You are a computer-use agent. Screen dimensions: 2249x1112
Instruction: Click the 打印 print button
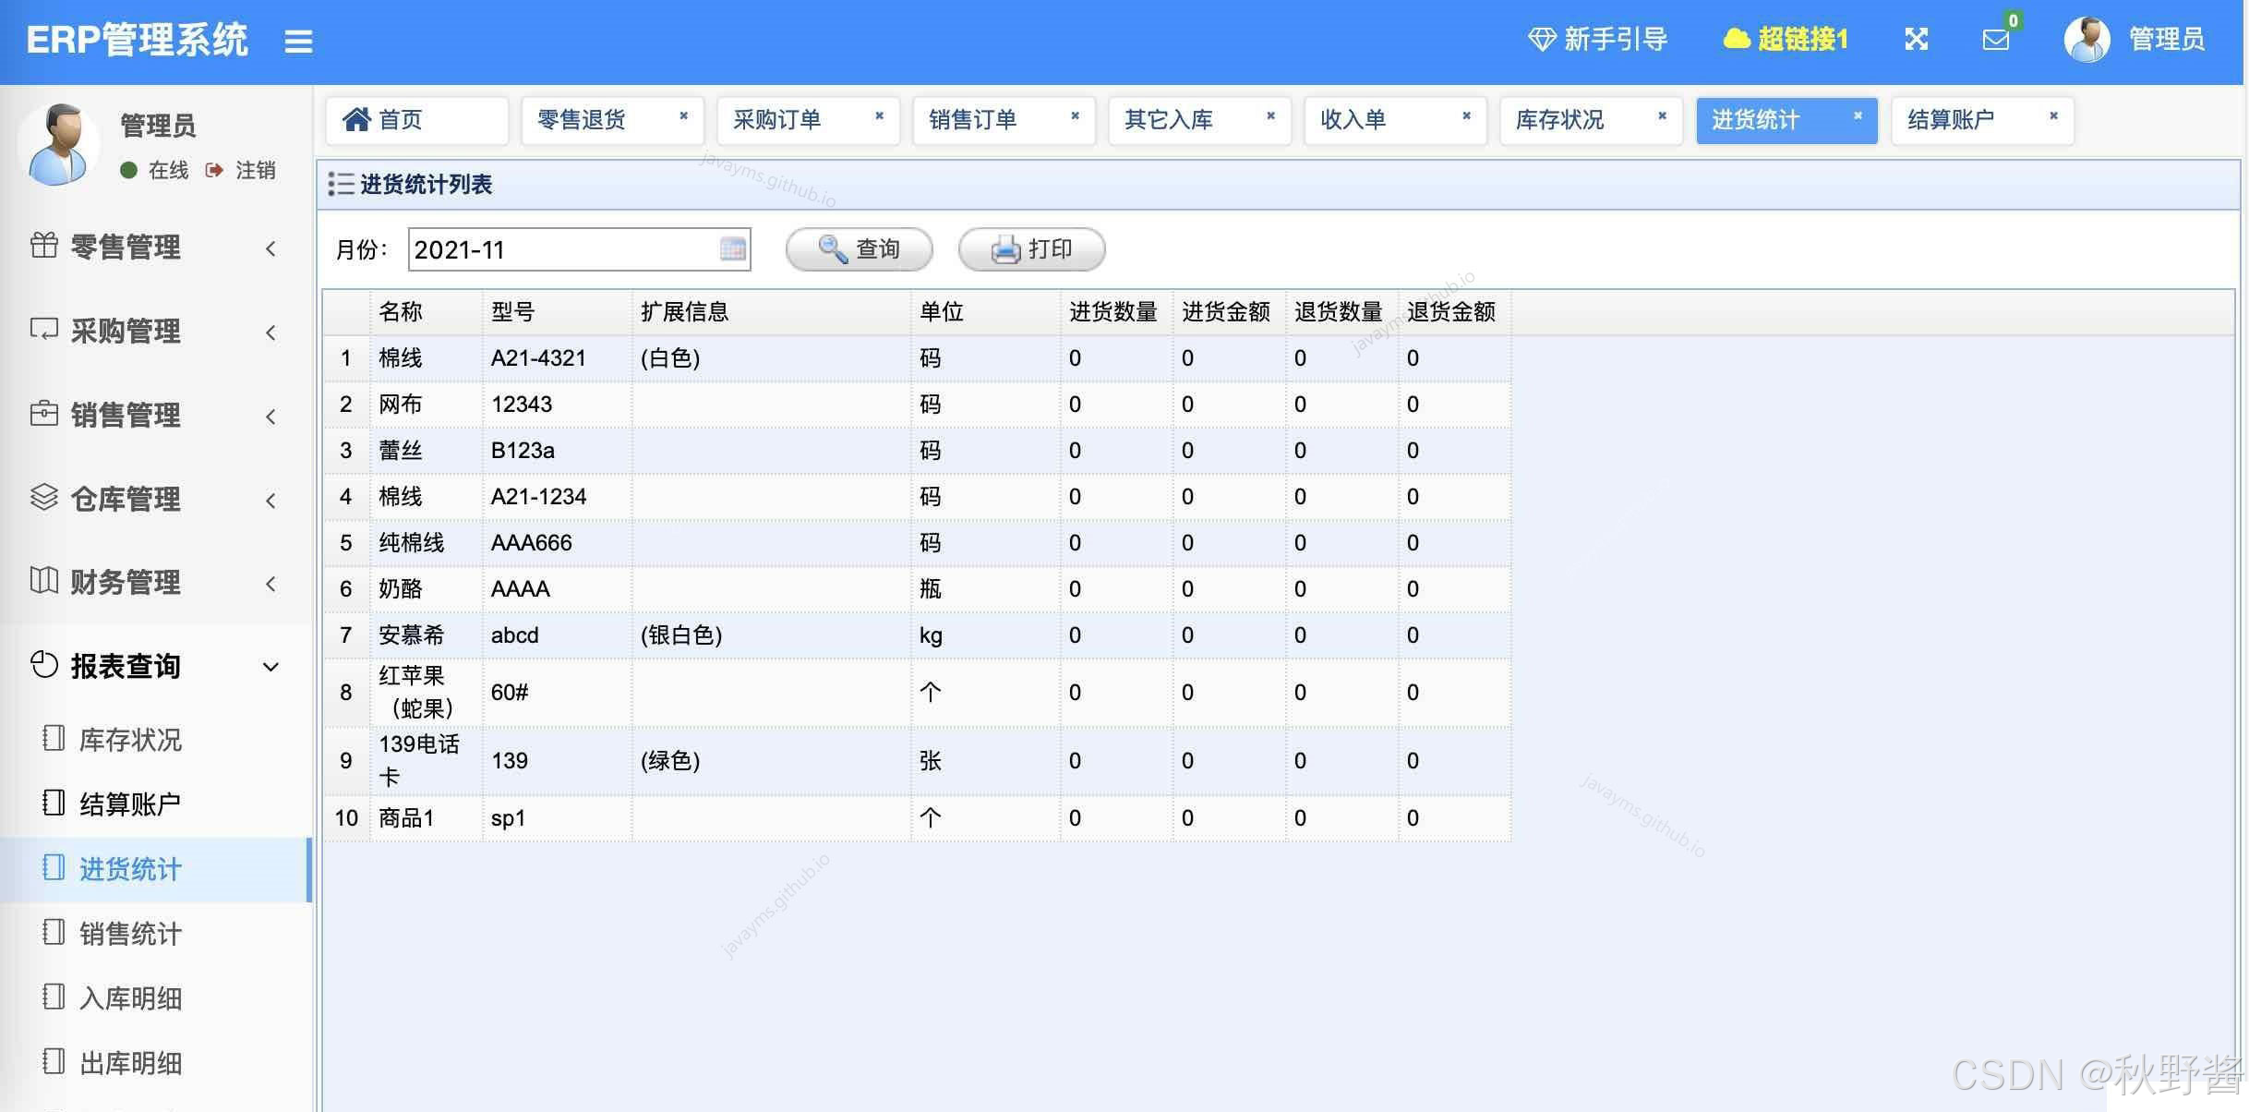coord(1031,249)
